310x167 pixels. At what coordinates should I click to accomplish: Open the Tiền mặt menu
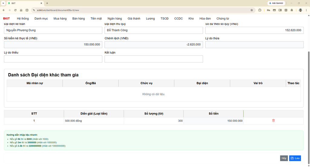(96, 19)
